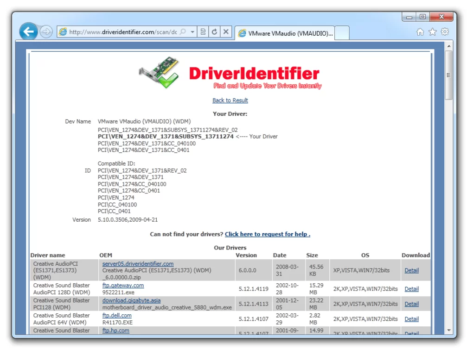Click Detail for Creative AudioPCI 128D driver

pos(411,289)
